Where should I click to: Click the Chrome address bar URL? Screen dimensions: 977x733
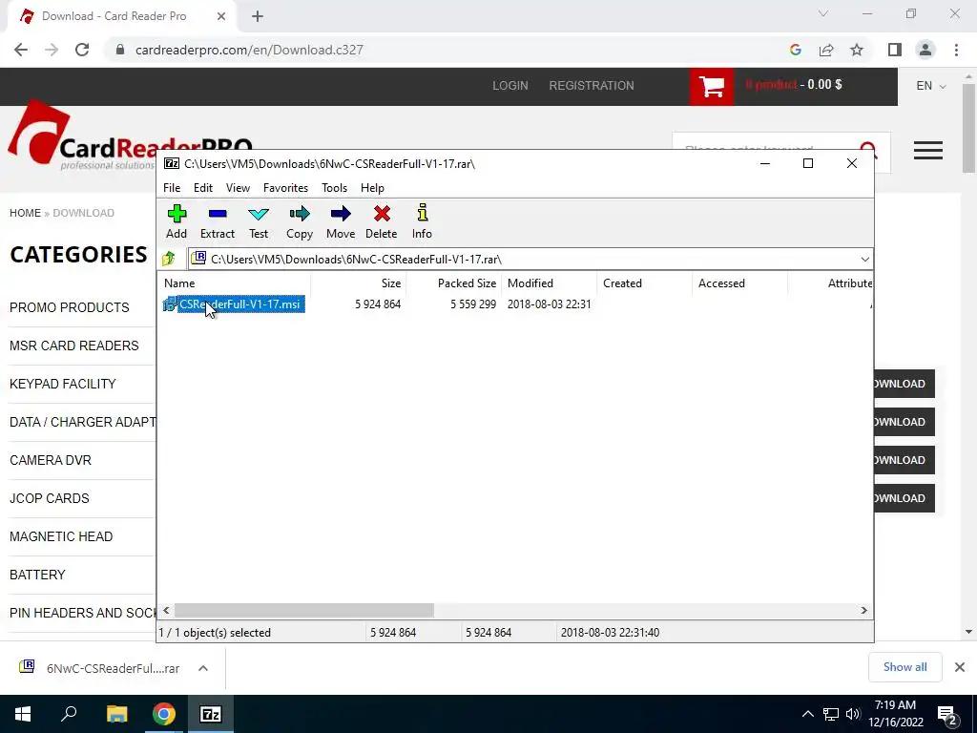tap(249, 50)
